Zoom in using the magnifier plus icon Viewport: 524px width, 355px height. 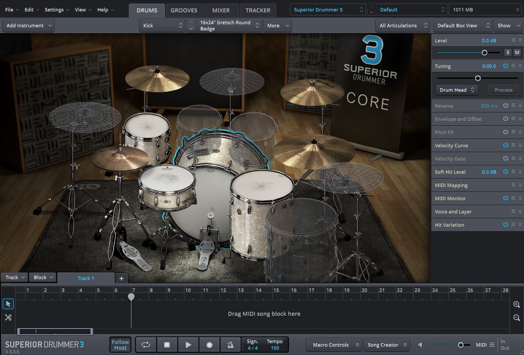click(516, 304)
